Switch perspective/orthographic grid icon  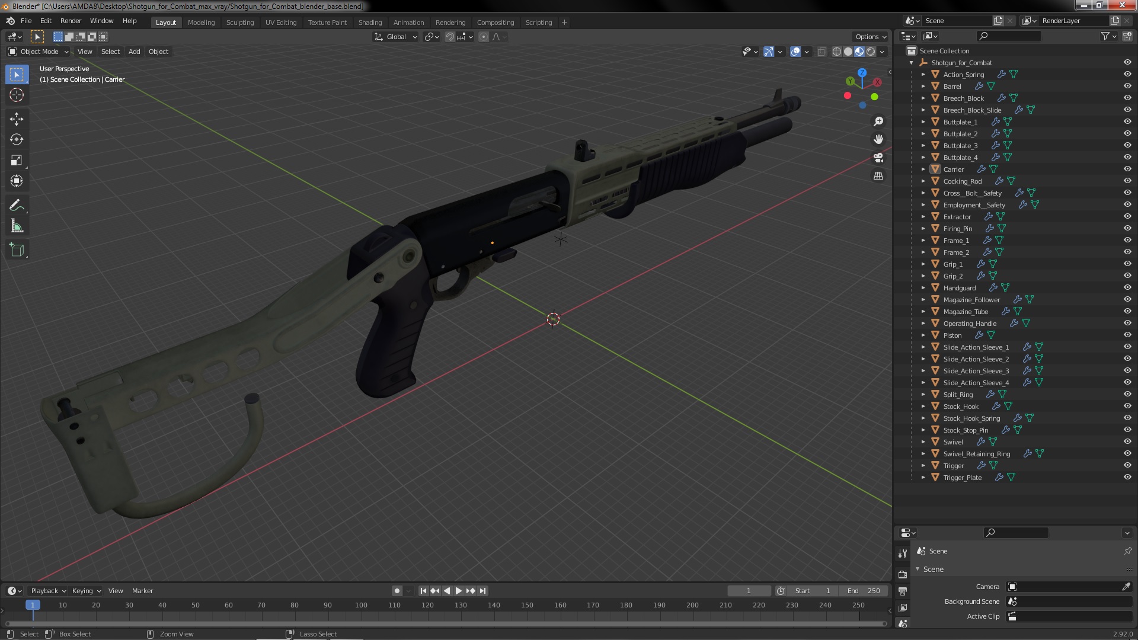click(x=878, y=176)
